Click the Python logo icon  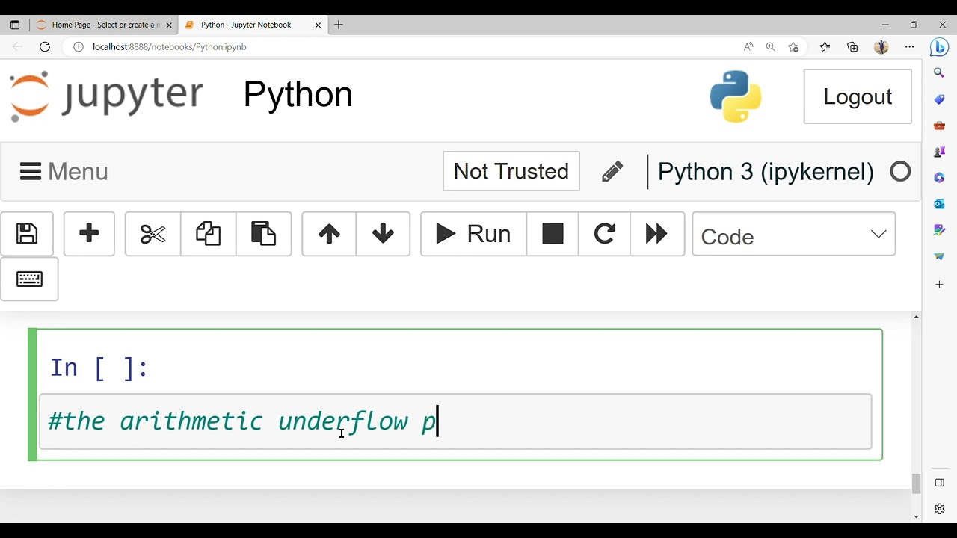tap(736, 96)
